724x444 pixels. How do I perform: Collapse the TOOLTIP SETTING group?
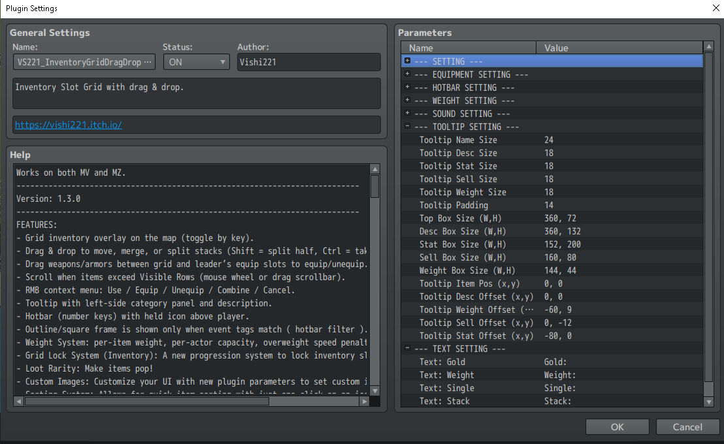click(407, 125)
